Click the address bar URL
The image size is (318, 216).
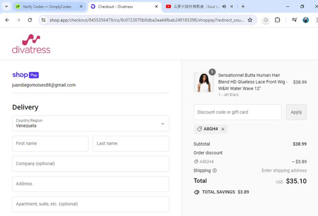point(147,20)
